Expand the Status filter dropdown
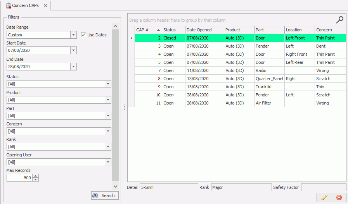This screenshot has width=348, height=204. (108, 84)
